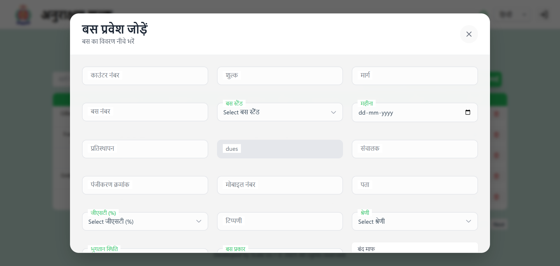The height and width of the screenshot is (266, 560).
Task: Select the बस नंबर input field
Action: point(145,112)
